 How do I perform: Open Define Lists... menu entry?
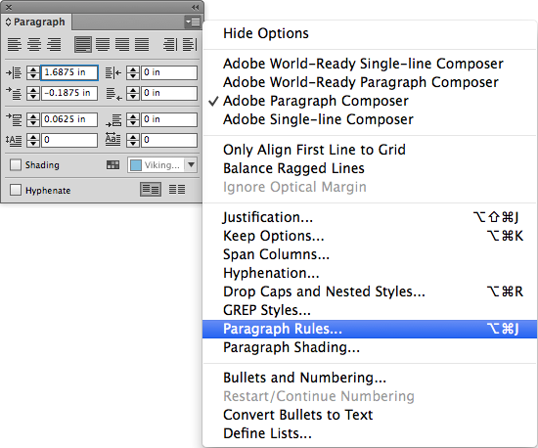pos(370,433)
